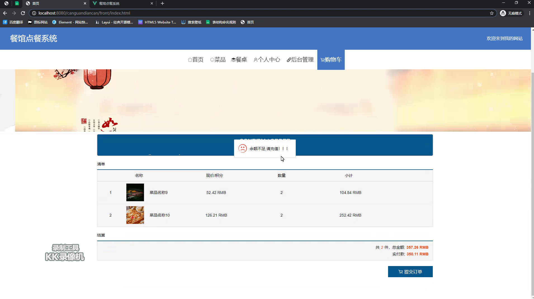Screen dimensions: 534x299
Task: Open Chrome three-dot menu
Action: tap(530, 13)
